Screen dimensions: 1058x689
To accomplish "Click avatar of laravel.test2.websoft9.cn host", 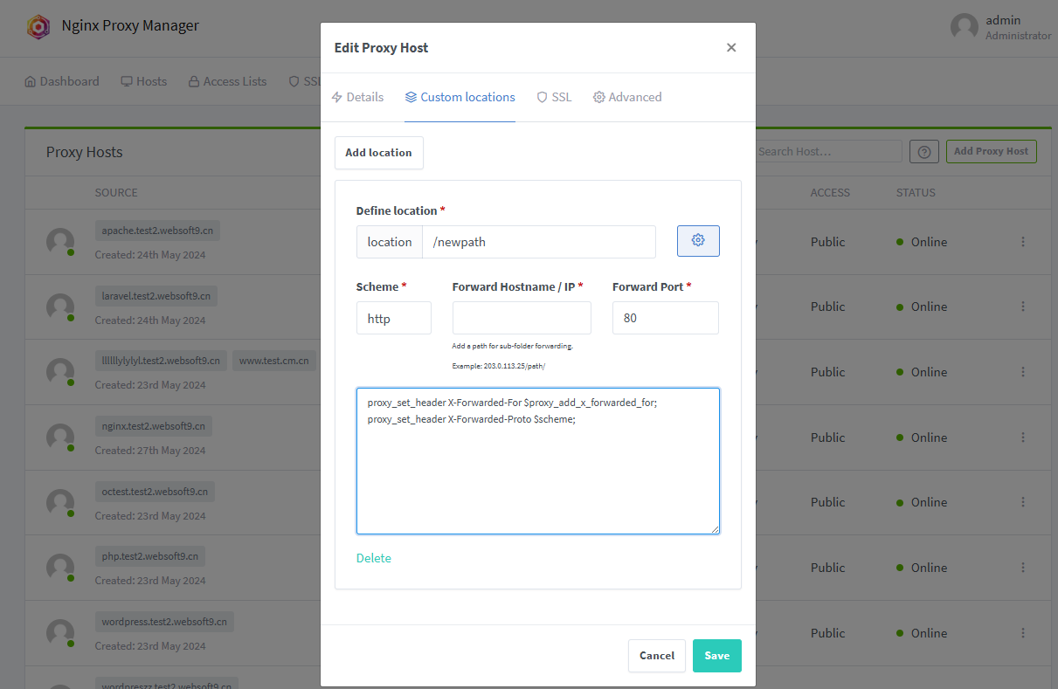I will (59, 307).
